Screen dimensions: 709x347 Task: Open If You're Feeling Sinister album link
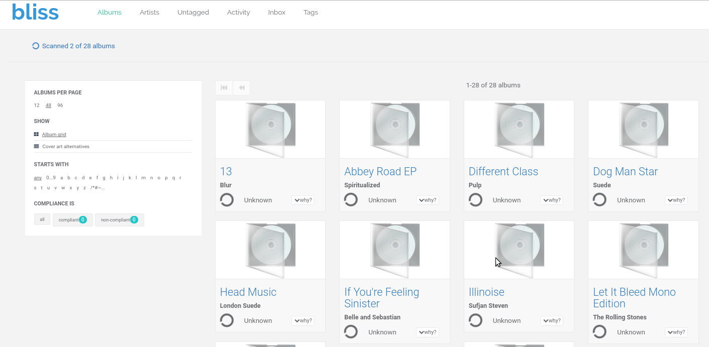382,298
